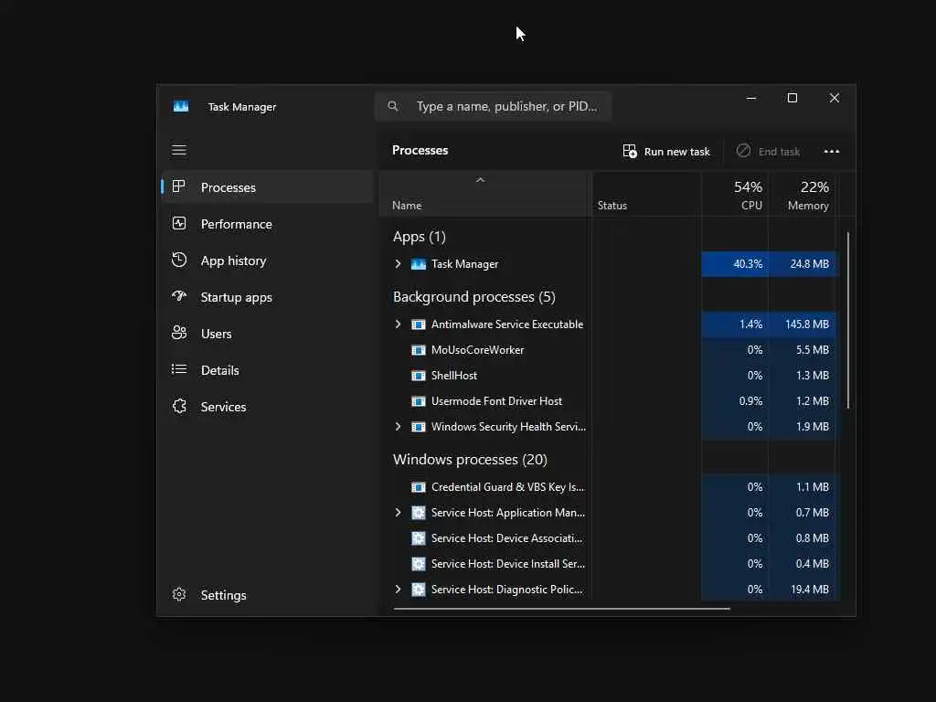Image resolution: width=936 pixels, height=702 pixels.
Task: Expand Antimalware Service Executable row
Action: point(399,324)
